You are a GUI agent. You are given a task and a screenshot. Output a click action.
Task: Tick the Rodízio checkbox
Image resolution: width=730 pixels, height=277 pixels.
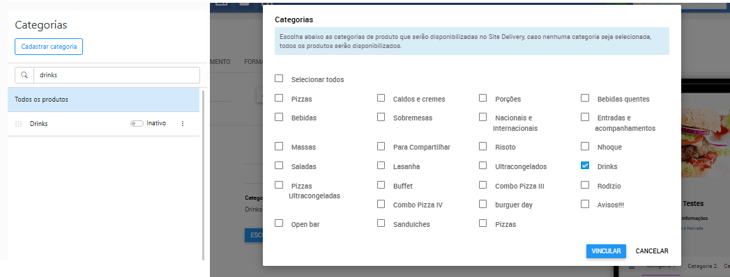click(x=585, y=185)
